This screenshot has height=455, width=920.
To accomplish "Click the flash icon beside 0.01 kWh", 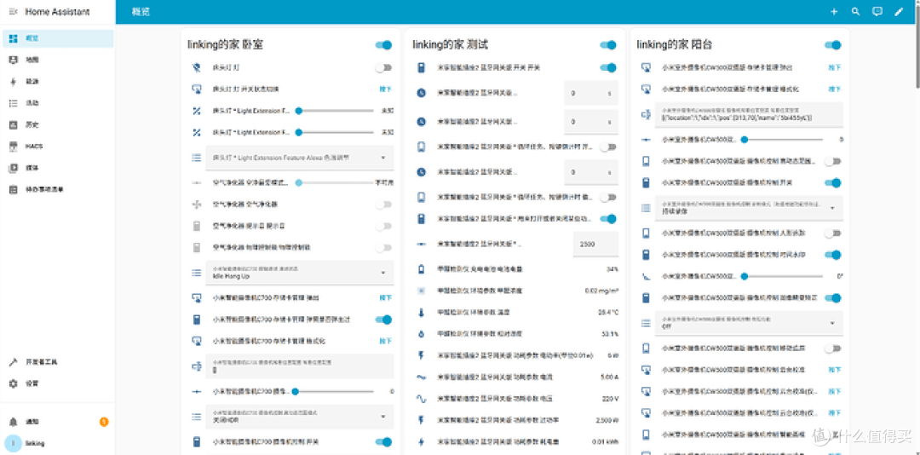I will point(421,441).
